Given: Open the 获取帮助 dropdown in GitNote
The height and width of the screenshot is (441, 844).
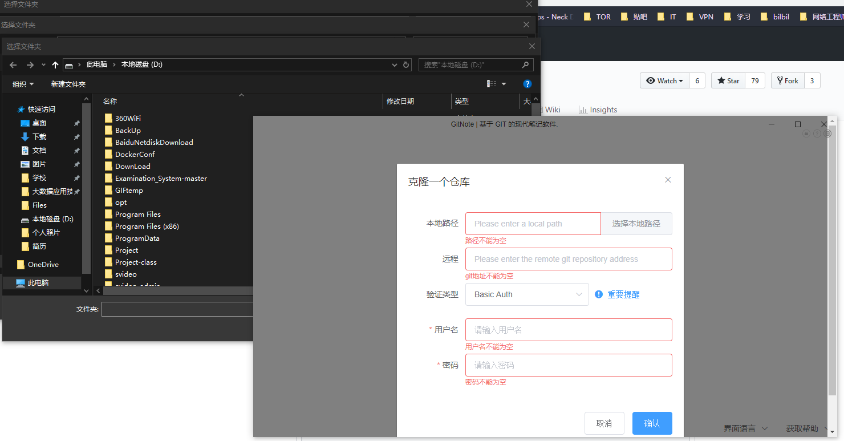Looking at the screenshot, I should pyautogui.click(x=808, y=428).
